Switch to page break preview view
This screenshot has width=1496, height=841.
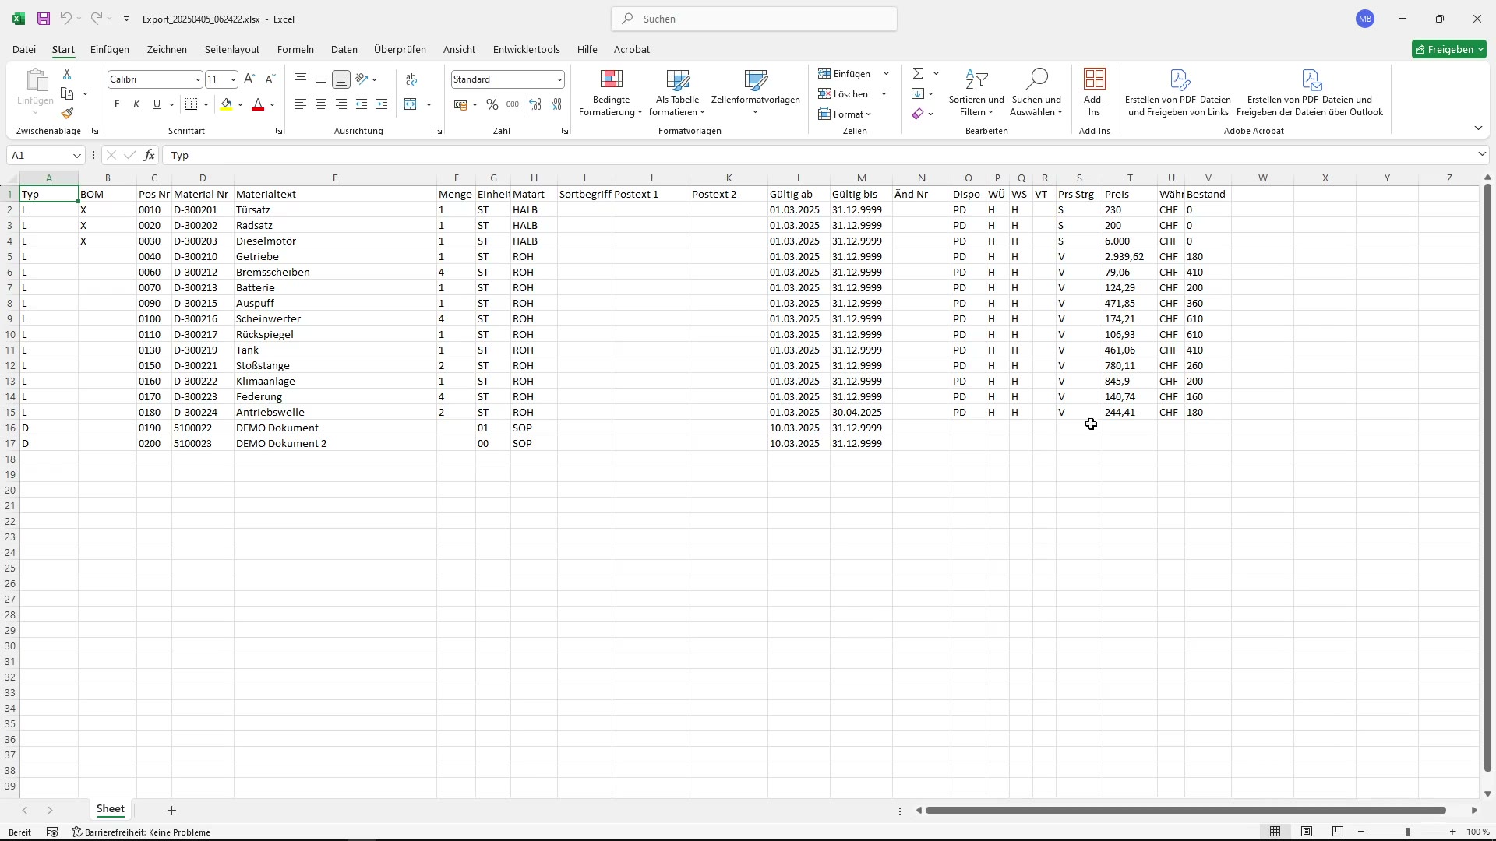pos(1338,832)
